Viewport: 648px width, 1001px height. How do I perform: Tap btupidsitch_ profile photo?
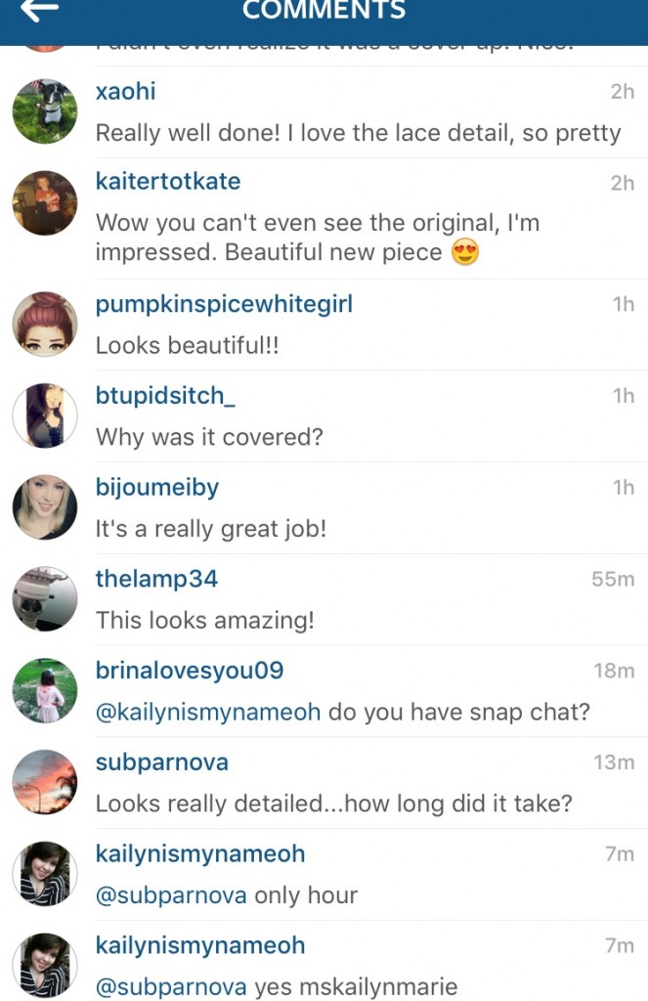pyautogui.click(x=45, y=415)
